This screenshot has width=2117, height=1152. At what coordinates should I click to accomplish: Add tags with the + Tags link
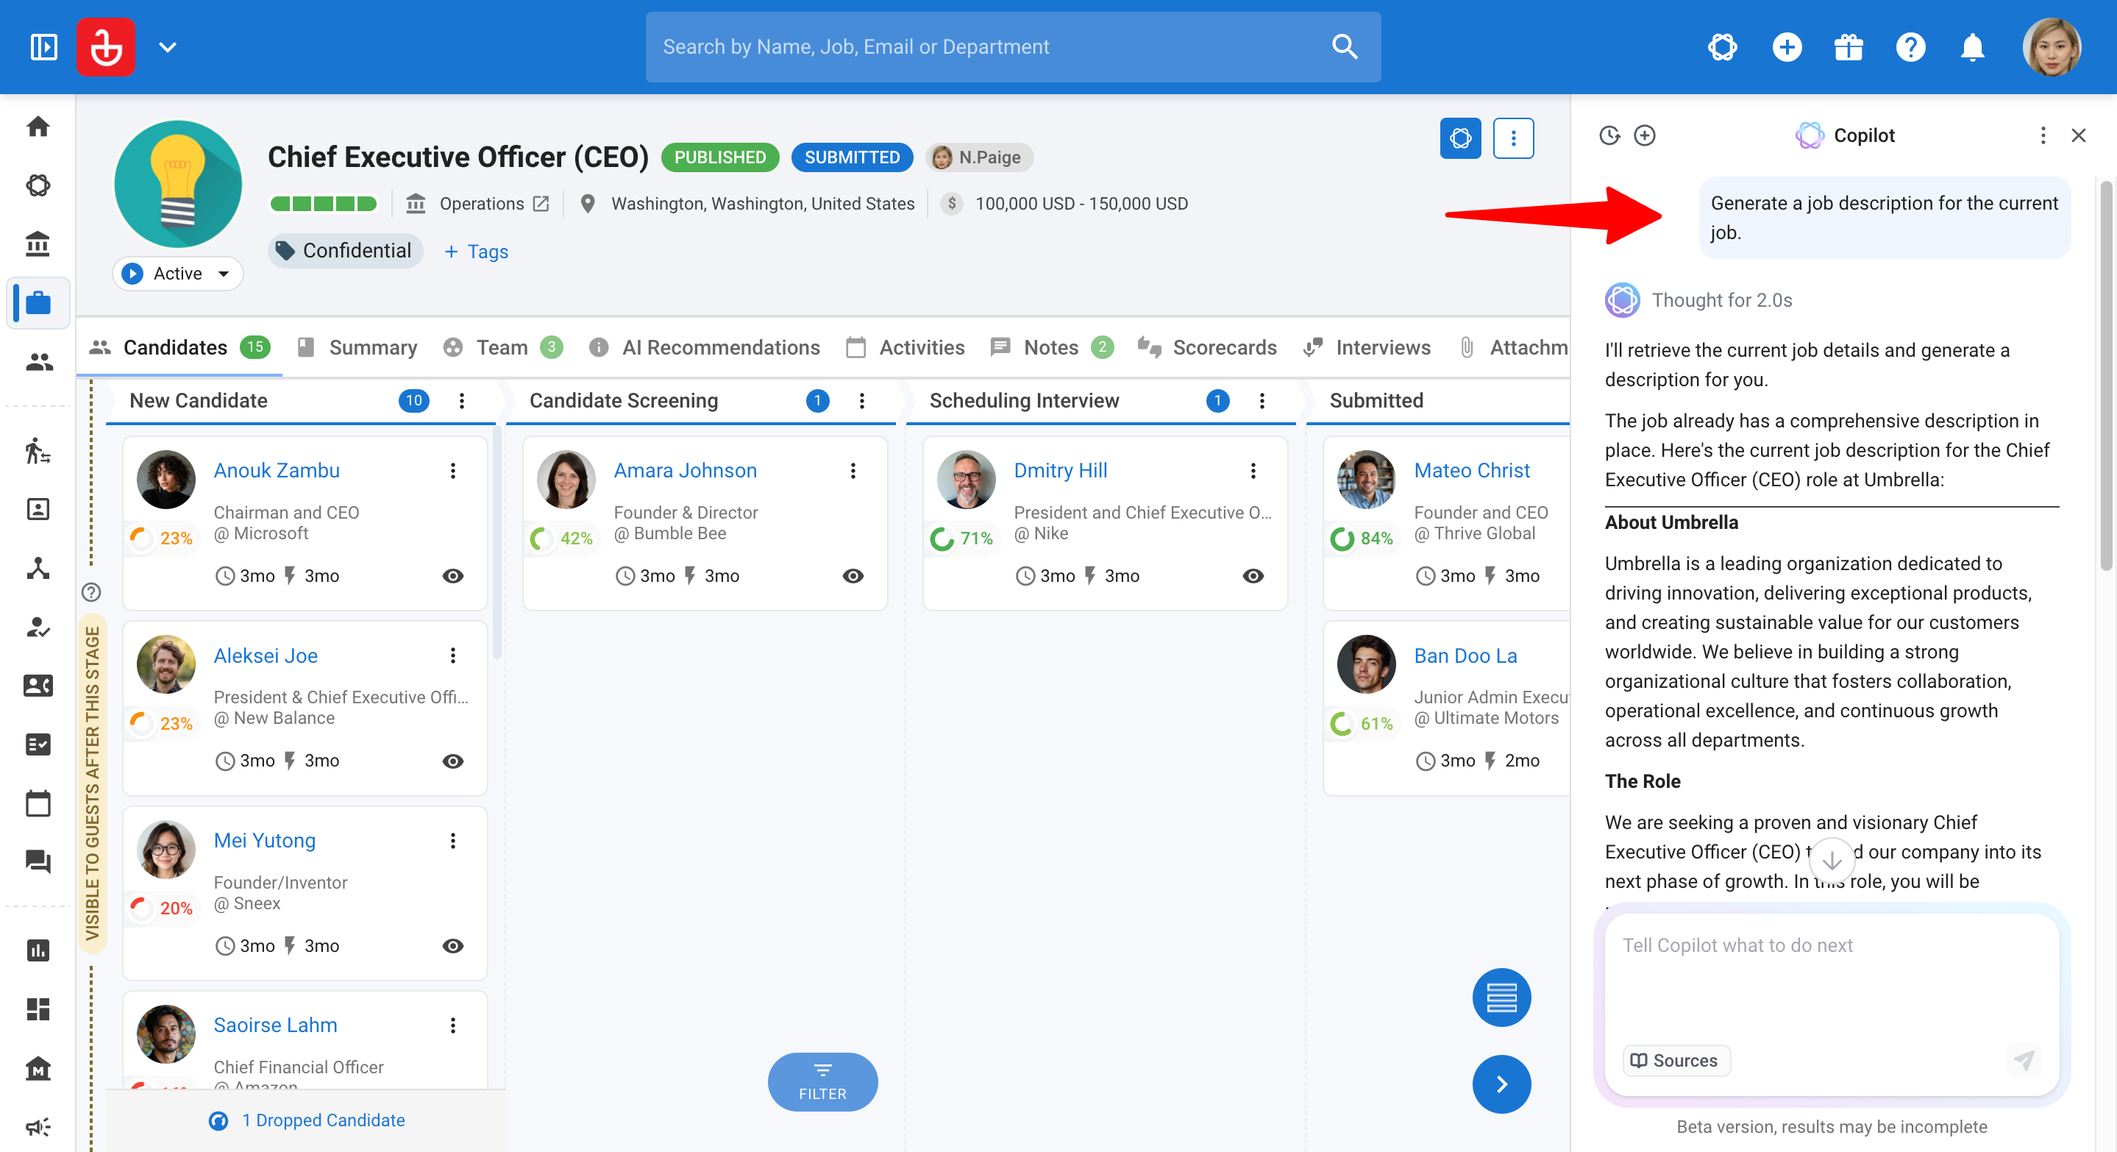(476, 252)
